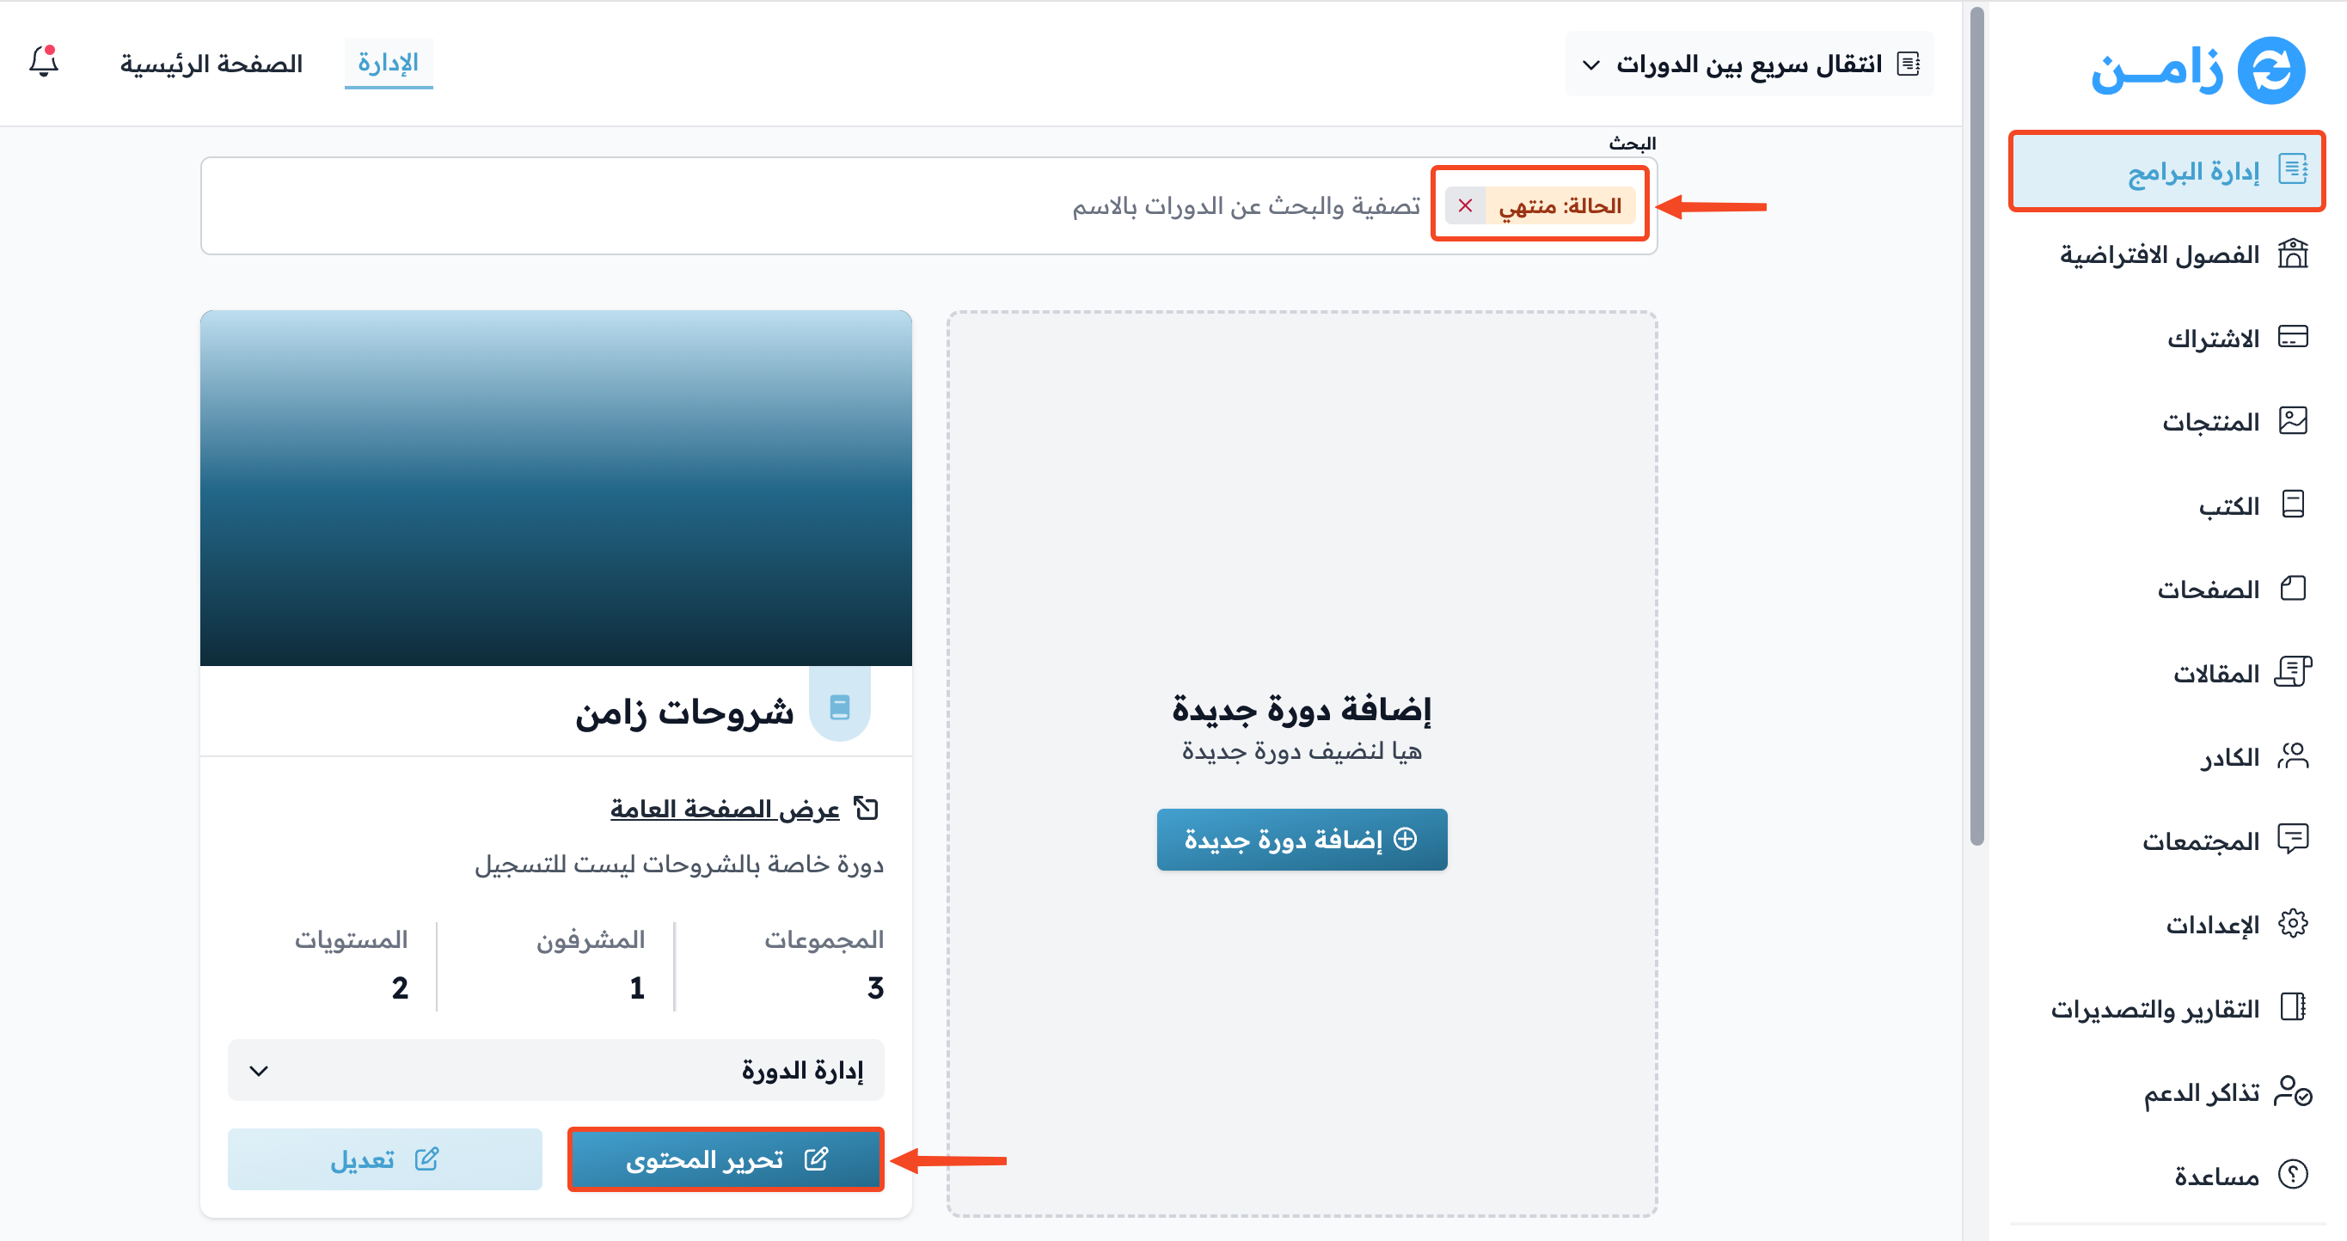Open المنتجات in the sidebar

tap(2235, 422)
